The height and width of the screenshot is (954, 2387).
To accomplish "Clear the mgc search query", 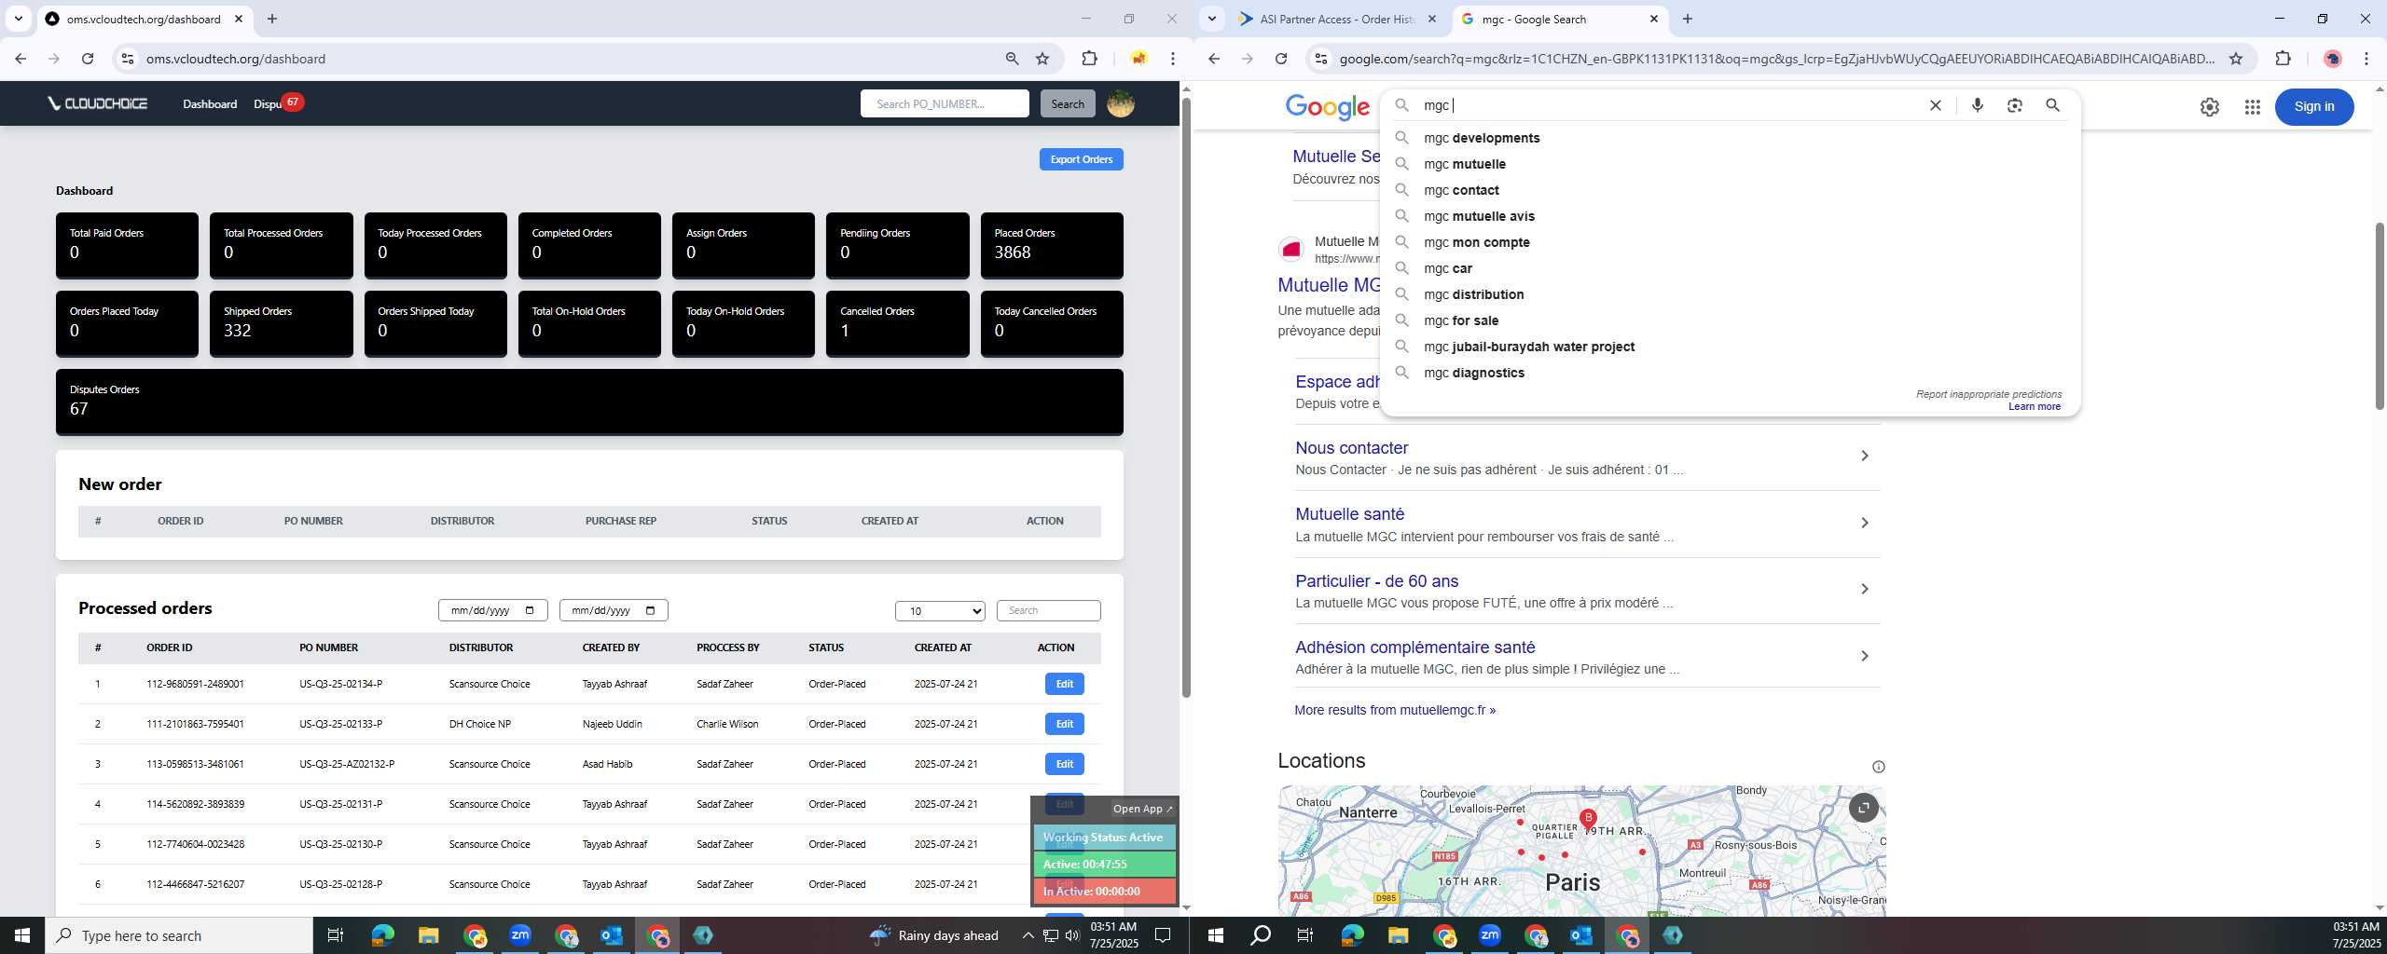I will click(1935, 105).
